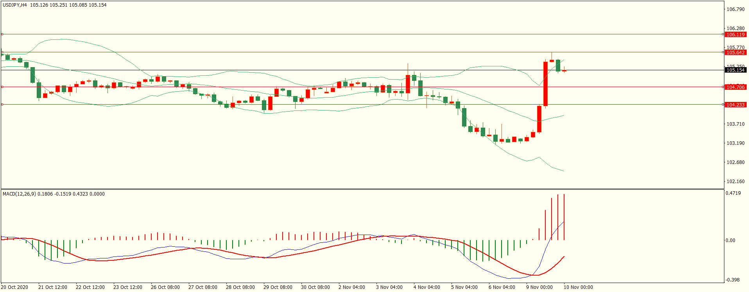Image resolution: width=749 pixels, height=292 pixels.
Task: Click the 10 Nov 00:00 time label
Action: (x=578, y=287)
